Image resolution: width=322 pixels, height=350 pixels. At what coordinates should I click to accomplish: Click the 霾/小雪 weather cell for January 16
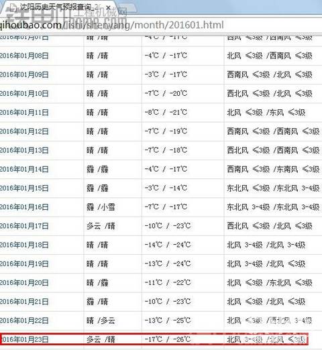[x=101, y=207]
